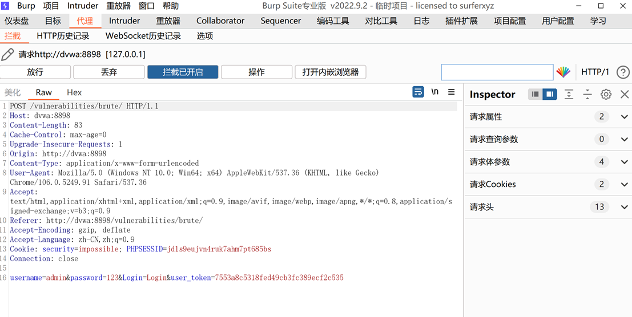Click the user_token value in request body
The image size is (632, 317).
(x=279, y=278)
